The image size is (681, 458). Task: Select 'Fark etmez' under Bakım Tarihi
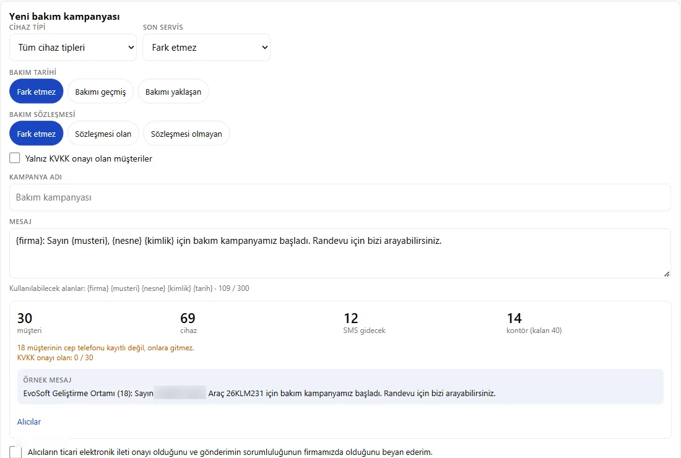[x=36, y=92]
